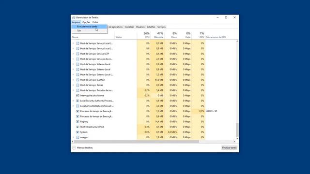Switch to the Inicializar tab
Image resolution: width=310 pixels, height=174 pixels.
coord(129,27)
